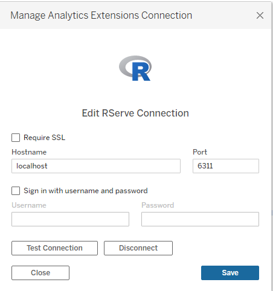
Task: Click the Port label
Action: coord(200,152)
